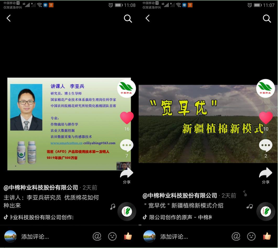Open @中棉种业科技股份有限公司 username link on left video
278x248 pixels.
click(41, 187)
